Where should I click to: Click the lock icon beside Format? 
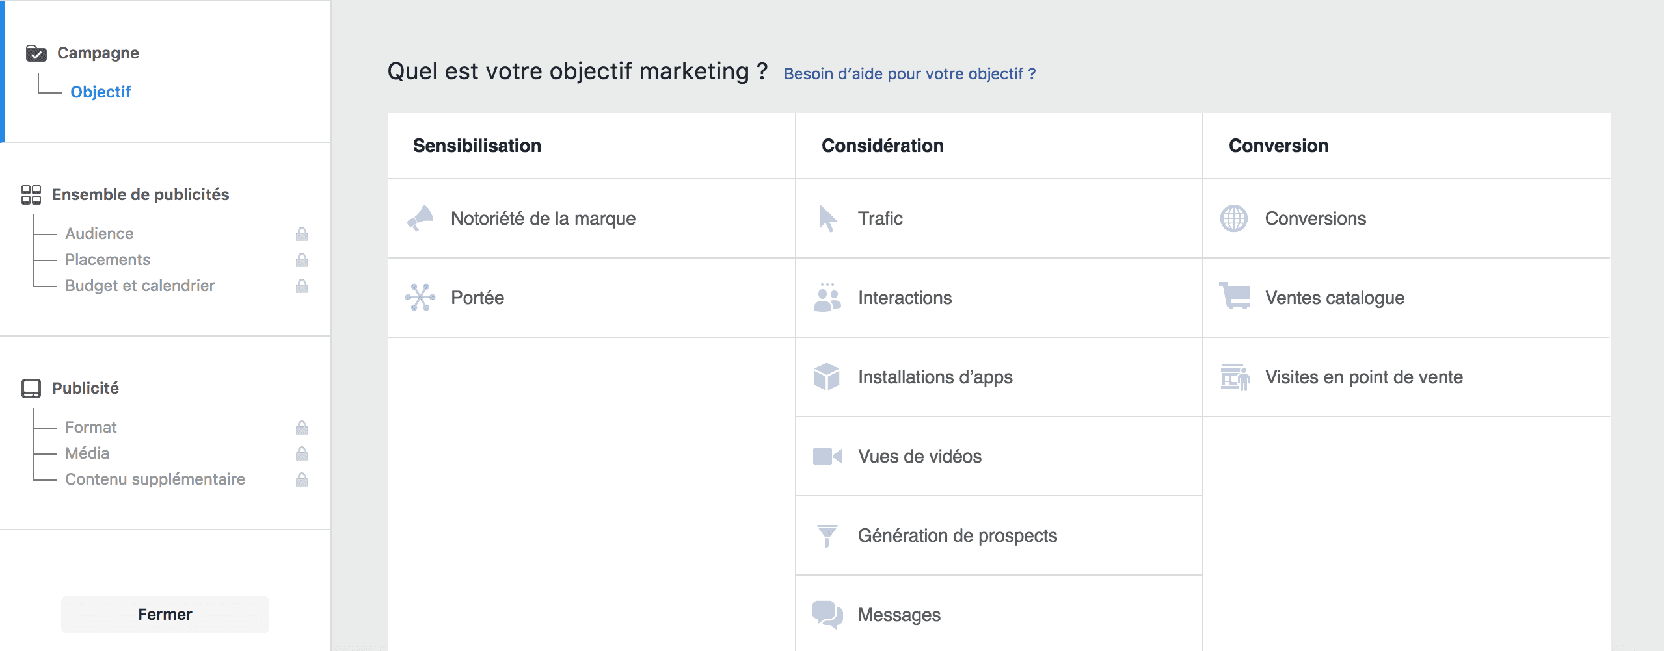click(x=302, y=428)
